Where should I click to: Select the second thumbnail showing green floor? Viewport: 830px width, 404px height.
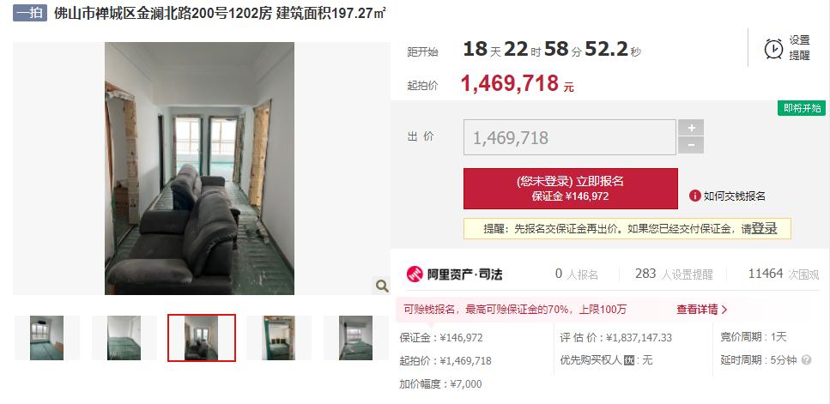click(124, 338)
